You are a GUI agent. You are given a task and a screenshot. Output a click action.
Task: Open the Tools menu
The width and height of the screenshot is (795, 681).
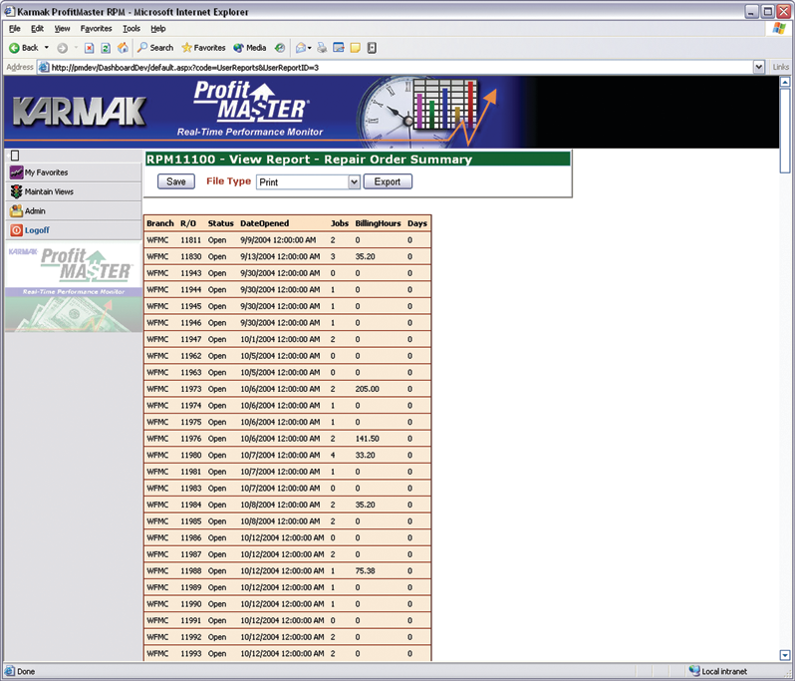coord(132,29)
